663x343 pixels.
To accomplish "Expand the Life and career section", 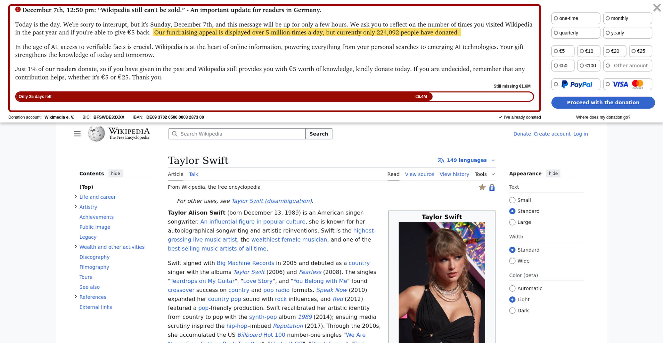I will point(76,196).
